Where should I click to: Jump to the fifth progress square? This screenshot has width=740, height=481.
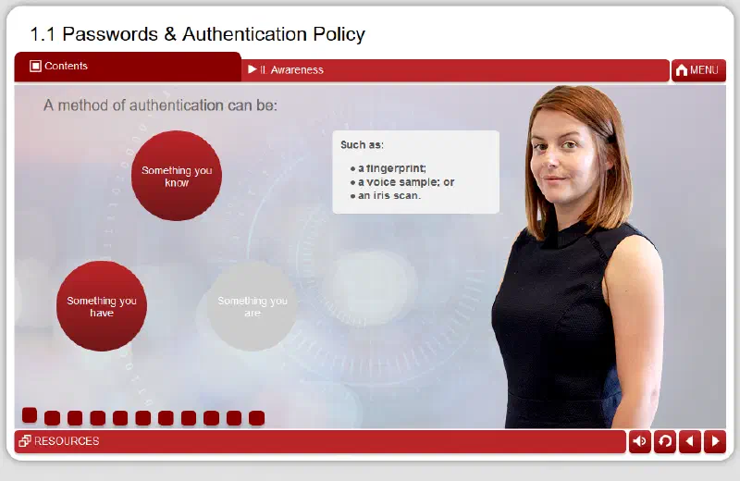[120, 418]
